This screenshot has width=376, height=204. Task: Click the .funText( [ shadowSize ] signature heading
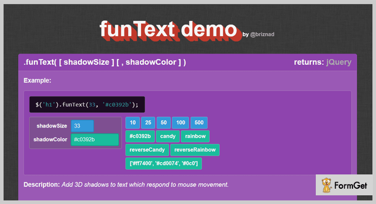pyautogui.click(x=105, y=62)
